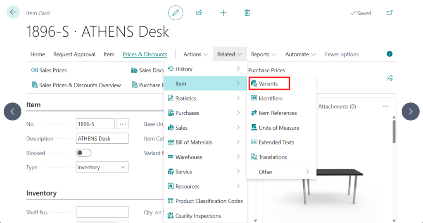Select Variants from Item submenu
This screenshot has width=423, height=223.
269,83
